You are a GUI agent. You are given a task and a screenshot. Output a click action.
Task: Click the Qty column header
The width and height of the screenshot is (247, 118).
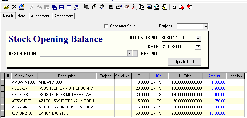click(x=140, y=76)
